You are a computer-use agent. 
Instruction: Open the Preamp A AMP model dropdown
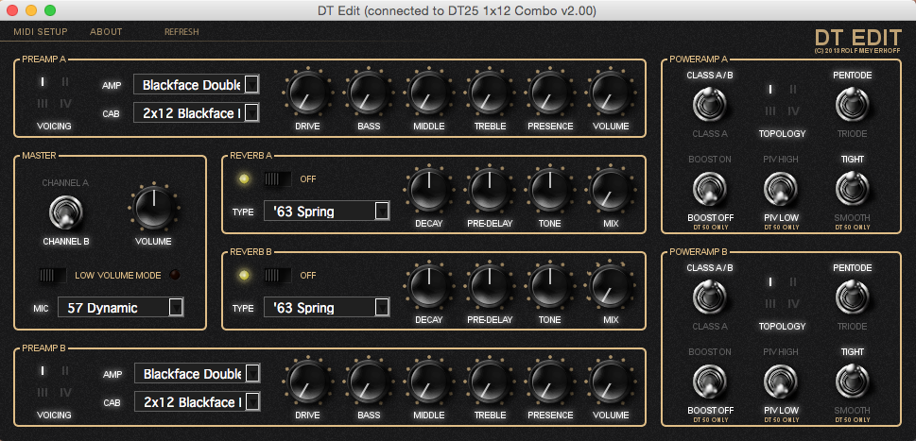pos(197,85)
